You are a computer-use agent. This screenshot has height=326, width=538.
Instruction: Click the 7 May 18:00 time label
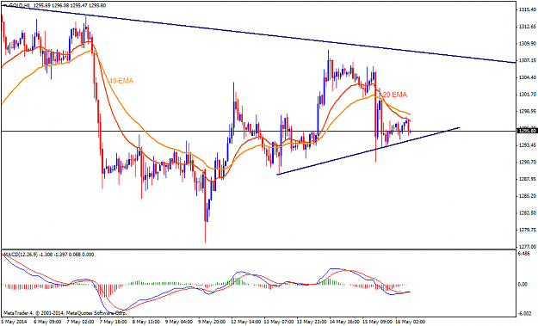coord(113,322)
